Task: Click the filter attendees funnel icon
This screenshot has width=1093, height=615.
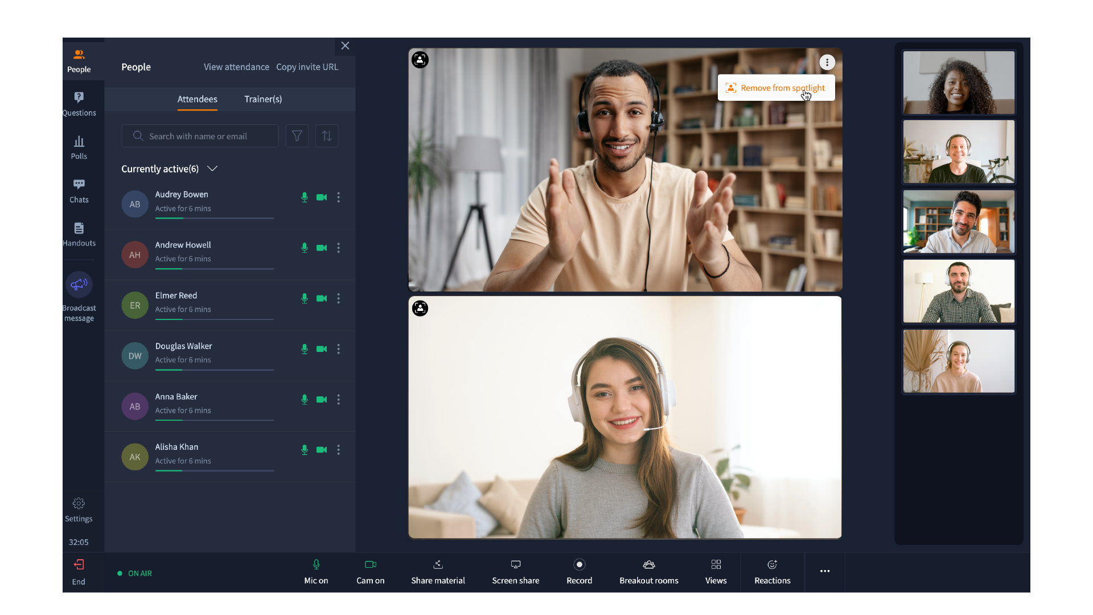Action: point(297,136)
